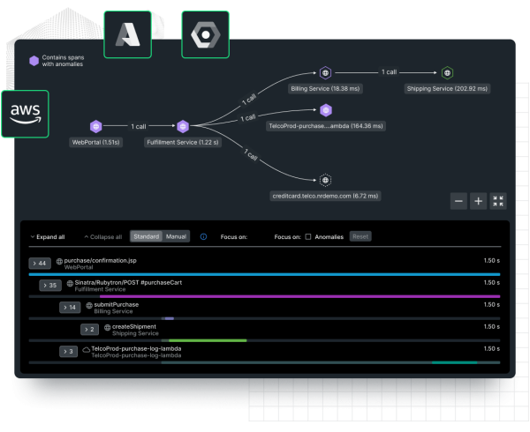Click the WebPortal node hexagon icon
The image size is (530, 432).
[x=95, y=126]
